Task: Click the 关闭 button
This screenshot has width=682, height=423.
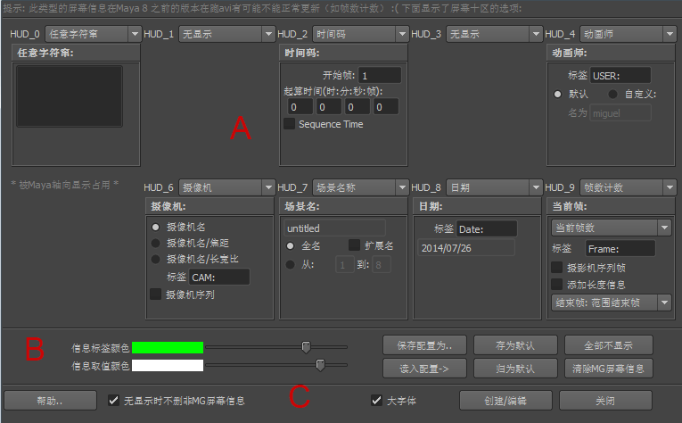Action: coord(605,401)
